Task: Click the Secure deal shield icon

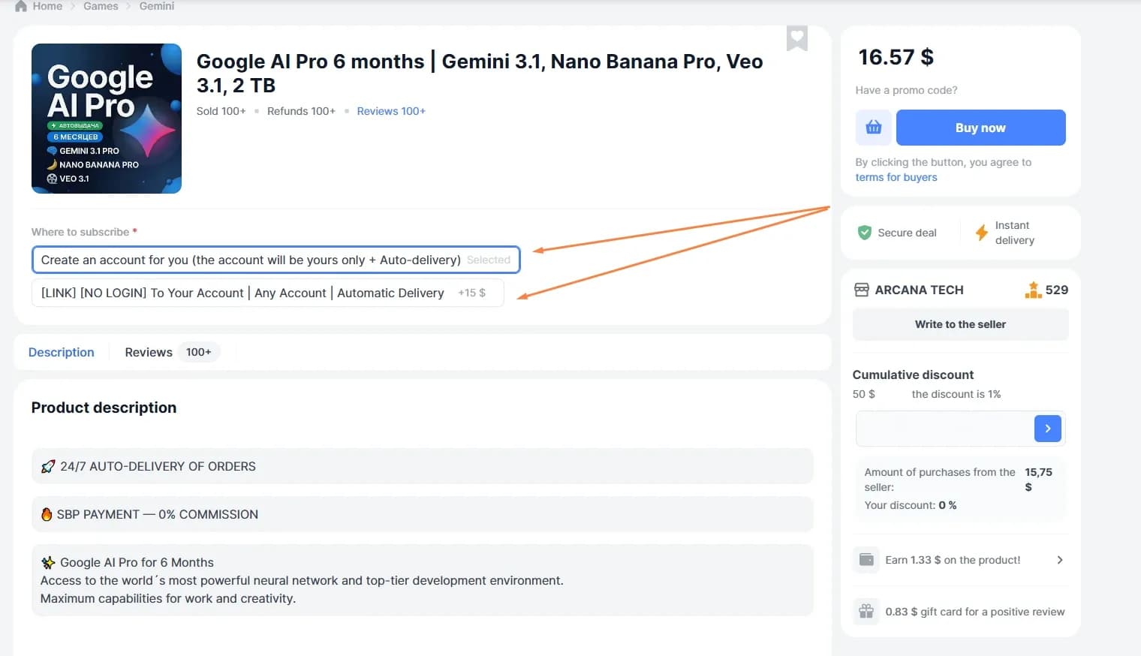Action: tap(865, 233)
